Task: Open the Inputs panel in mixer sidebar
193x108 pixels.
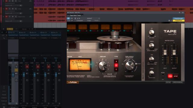Action: pos(4,95)
